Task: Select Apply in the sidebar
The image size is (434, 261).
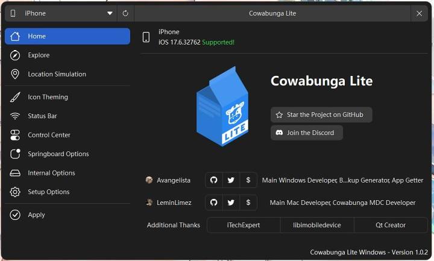Action: (36, 215)
